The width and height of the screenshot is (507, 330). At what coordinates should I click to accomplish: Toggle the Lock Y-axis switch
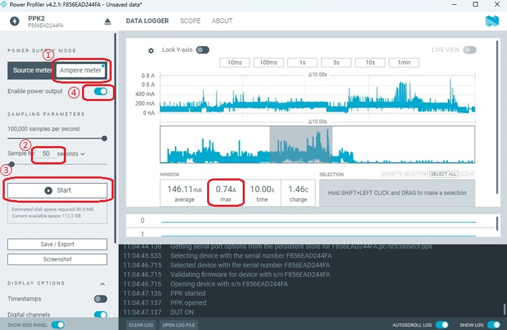(x=203, y=50)
